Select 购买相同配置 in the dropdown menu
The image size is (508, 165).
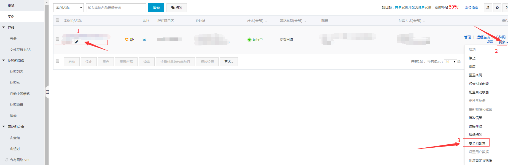pyautogui.click(x=479, y=84)
